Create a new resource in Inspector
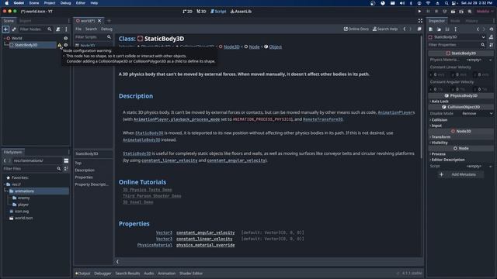The width and height of the screenshot is (497, 279). click(x=431, y=29)
